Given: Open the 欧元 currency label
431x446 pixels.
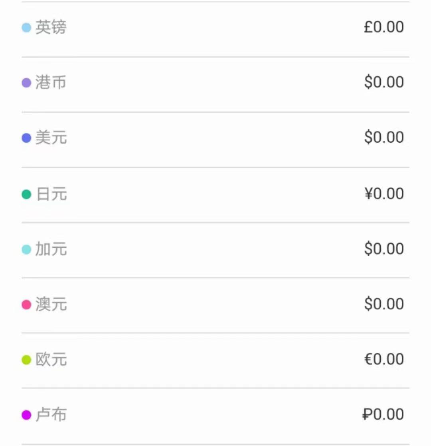Looking at the screenshot, I should click(x=51, y=360).
